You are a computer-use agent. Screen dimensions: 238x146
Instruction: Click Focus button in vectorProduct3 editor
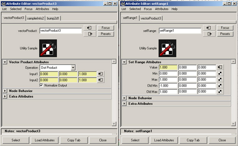(x=106, y=28)
